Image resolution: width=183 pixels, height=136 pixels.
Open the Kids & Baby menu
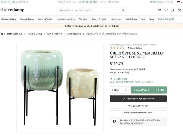click(131, 19)
